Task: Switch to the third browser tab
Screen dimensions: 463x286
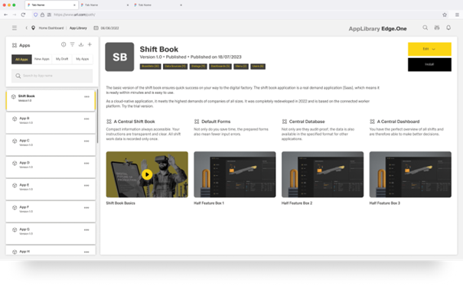Action: pos(158,5)
